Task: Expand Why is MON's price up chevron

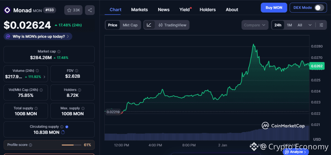Action: click(x=68, y=36)
